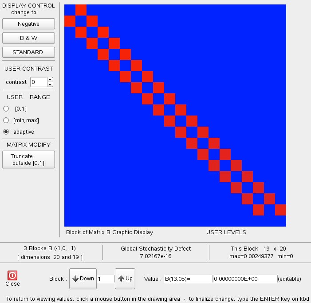Click the red Close power icon
311x303 pixels.
coord(12,275)
